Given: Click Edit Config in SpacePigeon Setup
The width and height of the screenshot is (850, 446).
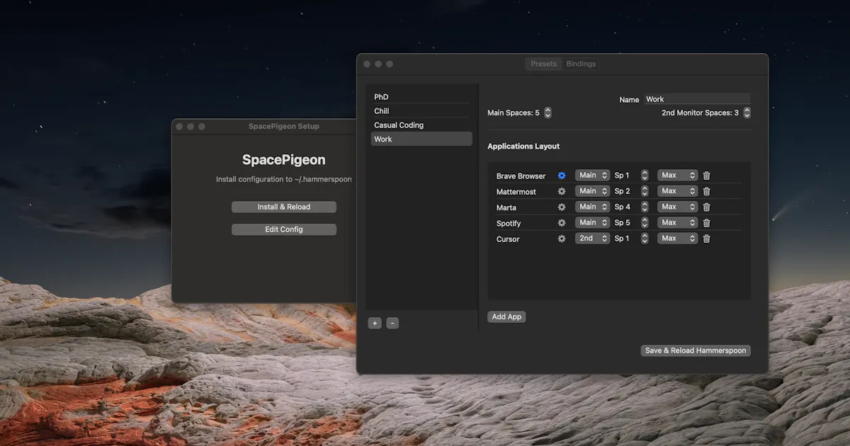Looking at the screenshot, I should [284, 229].
